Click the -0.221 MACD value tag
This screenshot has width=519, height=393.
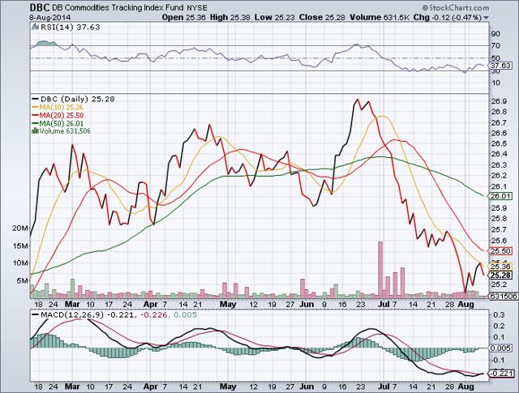point(501,374)
